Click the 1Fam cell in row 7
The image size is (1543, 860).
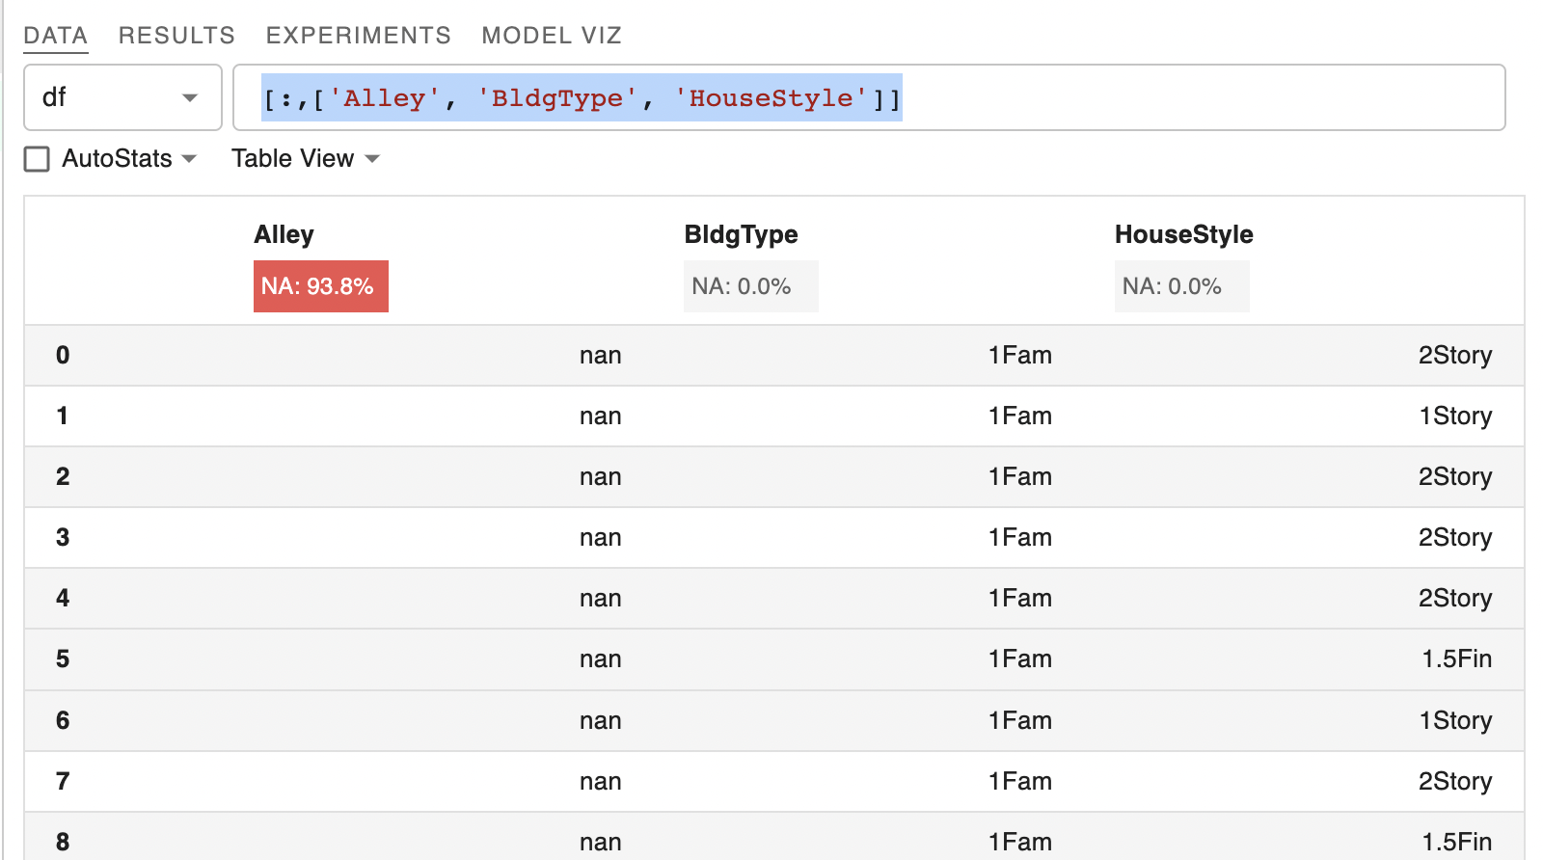[x=1019, y=782]
